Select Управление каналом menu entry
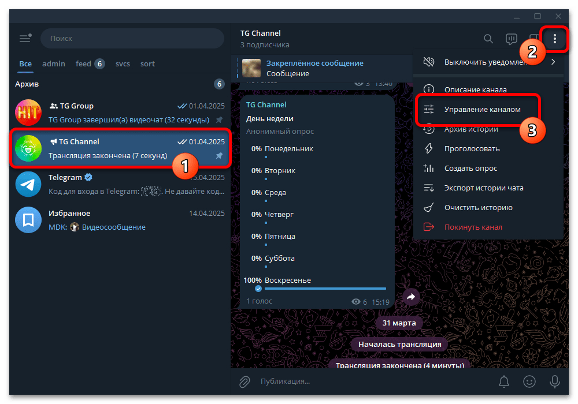Viewport: 578px width, 404px height. pyautogui.click(x=488, y=109)
